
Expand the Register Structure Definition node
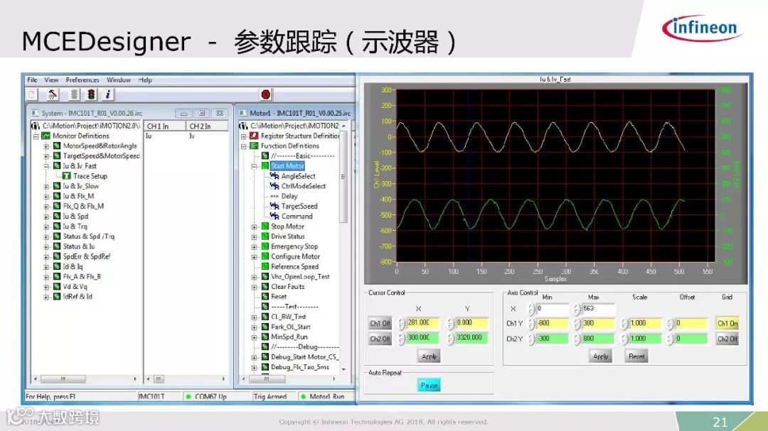tap(243, 136)
